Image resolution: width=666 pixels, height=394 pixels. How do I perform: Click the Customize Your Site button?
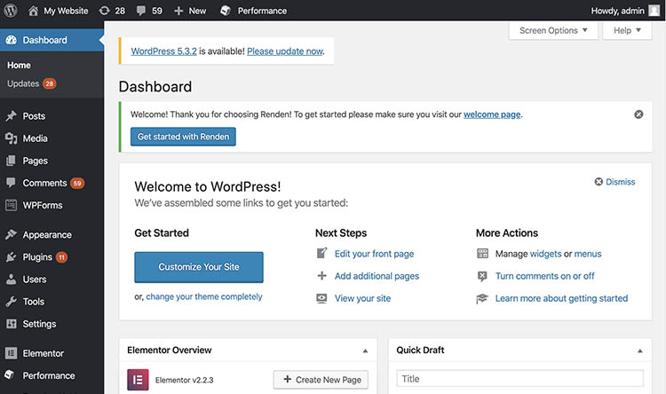199,267
